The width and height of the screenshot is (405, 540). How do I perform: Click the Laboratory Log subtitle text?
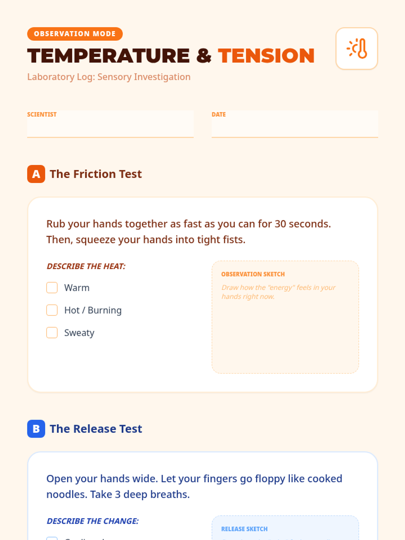109,77
